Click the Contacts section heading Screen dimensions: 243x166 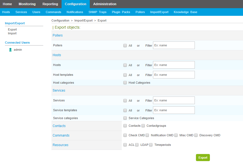click(59, 126)
